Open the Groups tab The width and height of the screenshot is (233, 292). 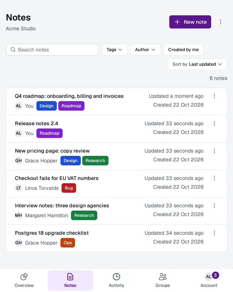pyautogui.click(x=163, y=280)
